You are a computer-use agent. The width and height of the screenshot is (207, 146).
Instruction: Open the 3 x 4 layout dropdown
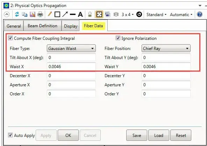[x=128, y=14]
